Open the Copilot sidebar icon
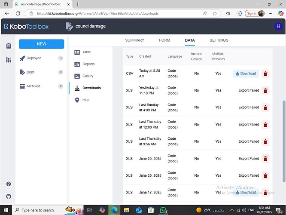This screenshot has width=286, height=215. [x=281, y=13]
